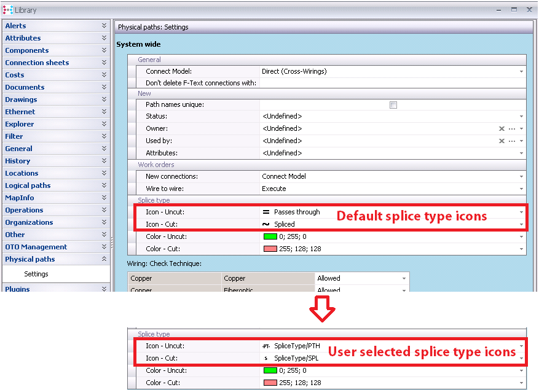Open the Costs section
The image size is (539, 390).
56,75
